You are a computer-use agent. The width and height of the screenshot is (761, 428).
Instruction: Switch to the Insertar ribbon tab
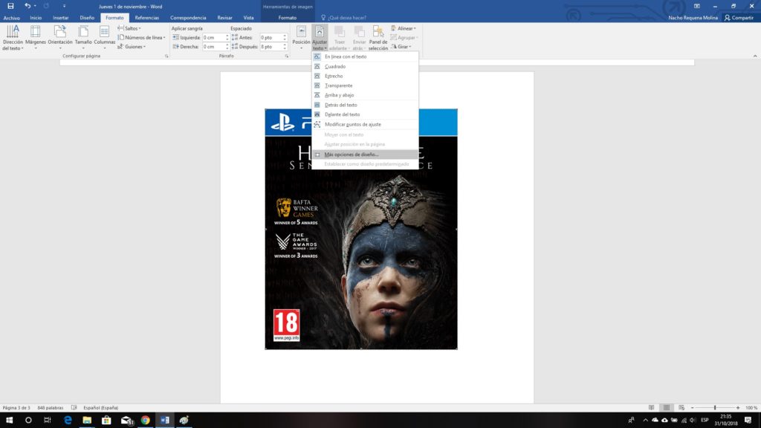click(61, 17)
